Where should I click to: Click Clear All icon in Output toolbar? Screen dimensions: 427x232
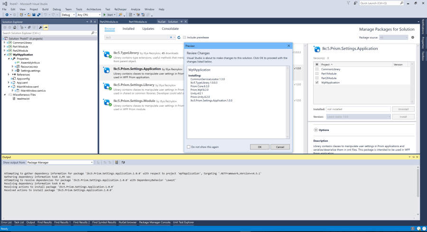click(117, 162)
